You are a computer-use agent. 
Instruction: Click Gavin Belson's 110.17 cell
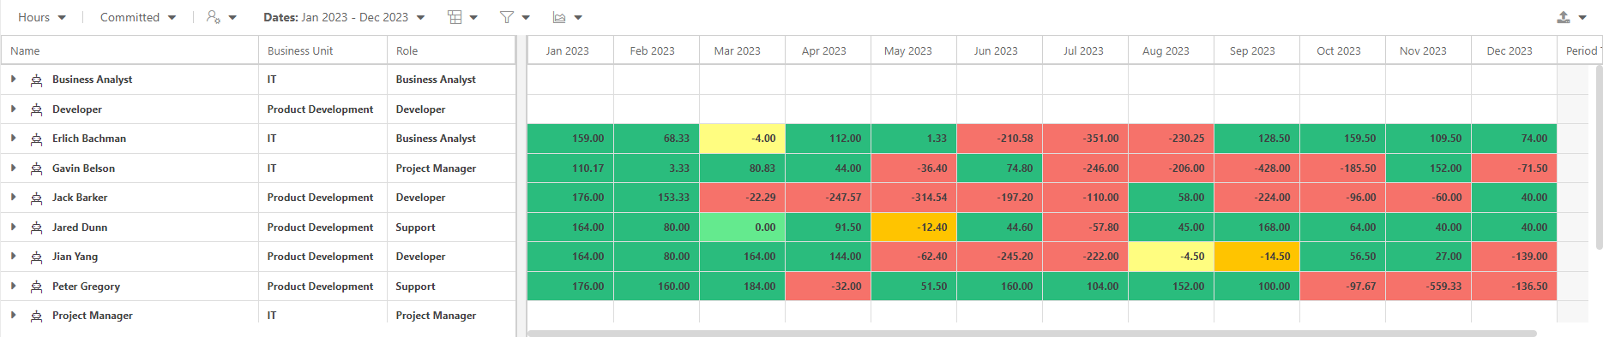click(570, 168)
